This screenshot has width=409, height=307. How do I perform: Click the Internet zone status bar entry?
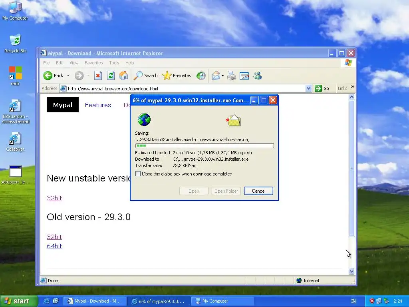tap(308, 281)
